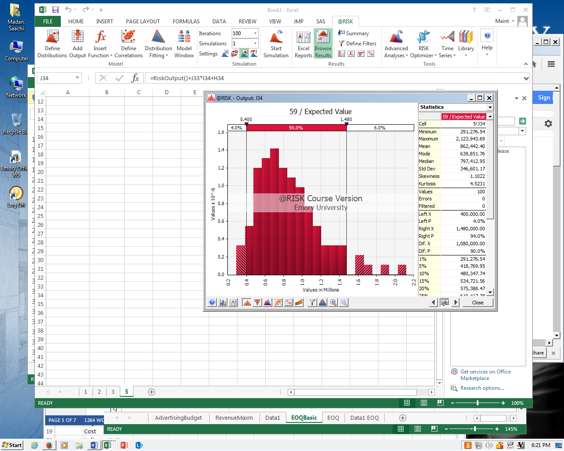Expand the Name Box dropdown for J34

point(77,78)
